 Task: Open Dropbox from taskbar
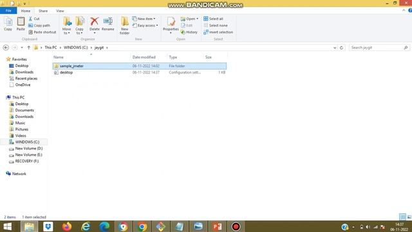click(x=48, y=226)
